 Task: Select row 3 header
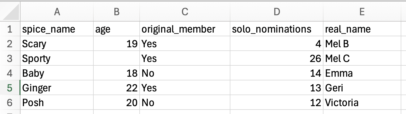pos(10,58)
